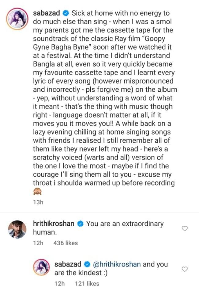View the 436 likes on hrithikroshan's comment
This screenshot has height=291, width=199.
point(66,243)
